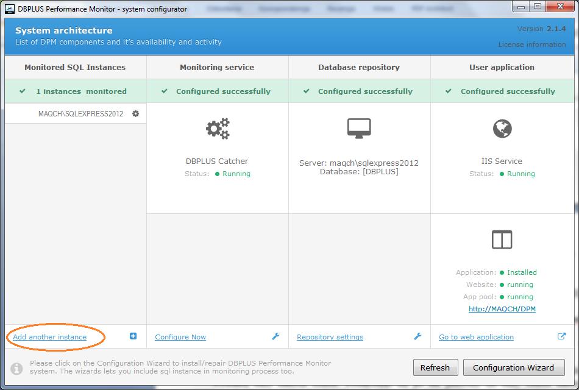Open License information
The height and width of the screenshot is (390, 579).
pos(531,44)
